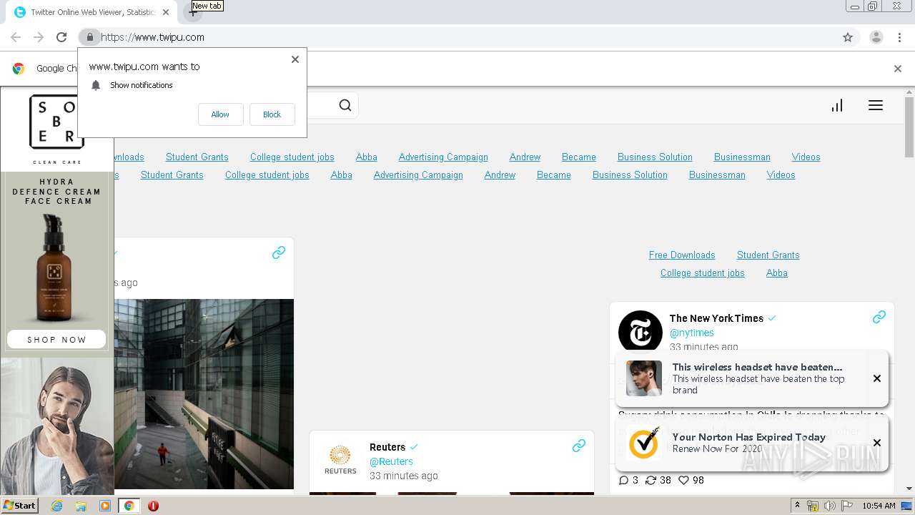
Task: Open file explorer from taskbar
Action: click(x=81, y=506)
